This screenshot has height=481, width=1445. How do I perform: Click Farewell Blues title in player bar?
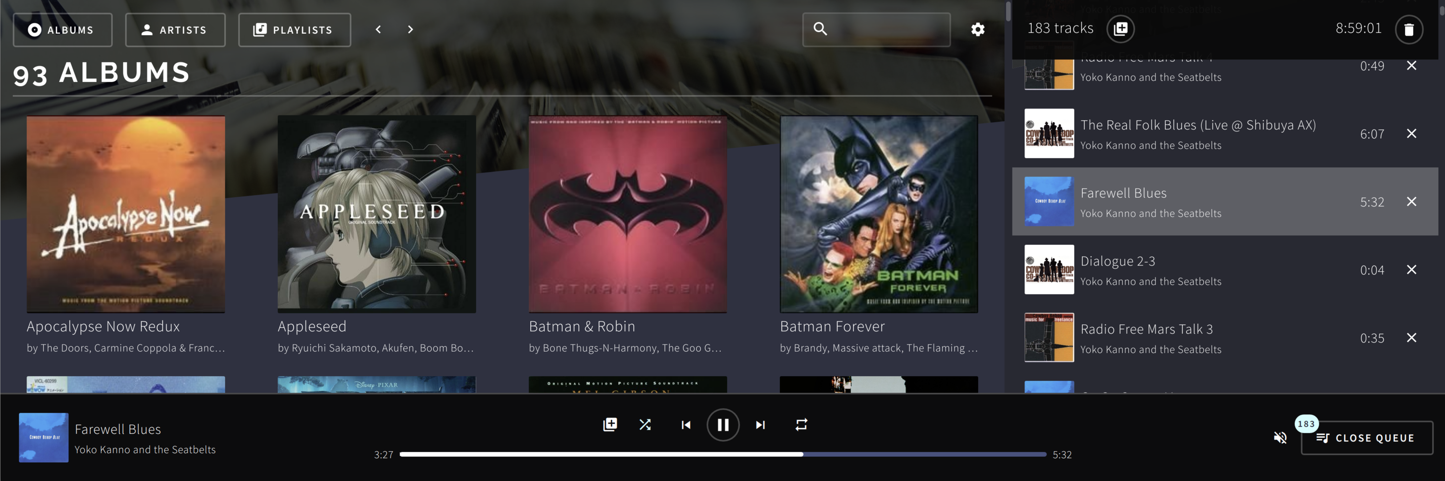click(x=118, y=430)
